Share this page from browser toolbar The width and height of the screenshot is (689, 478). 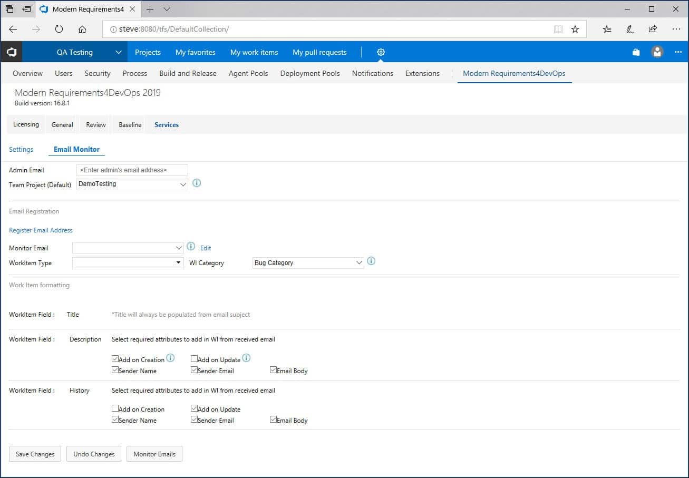pos(653,29)
